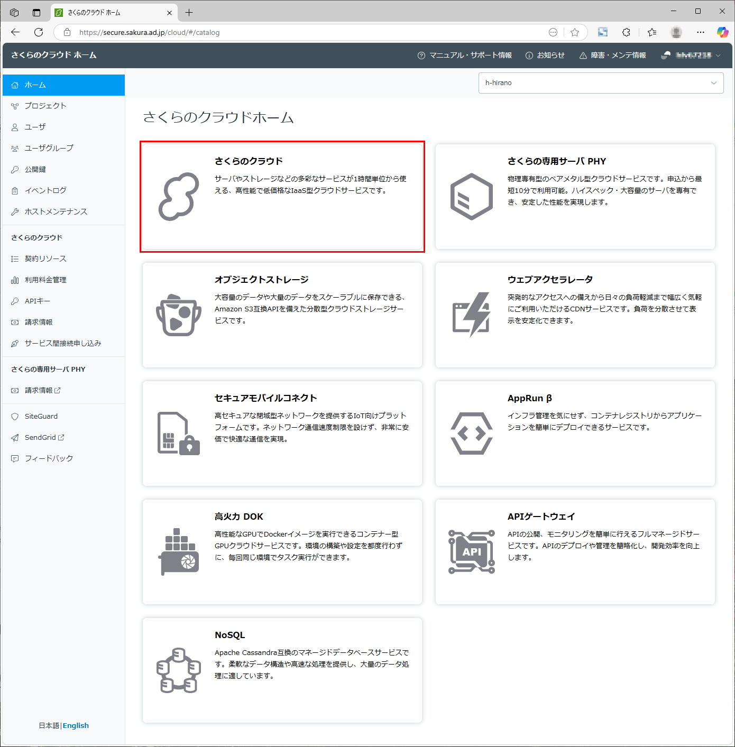
Task: Click the フィードバック speech bubble icon
Action: point(15,459)
